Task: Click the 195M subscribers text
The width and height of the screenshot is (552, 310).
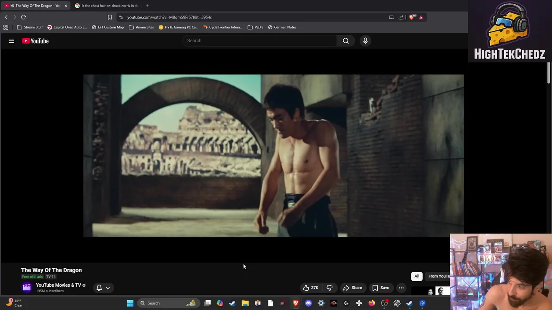Action: click(x=50, y=291)
